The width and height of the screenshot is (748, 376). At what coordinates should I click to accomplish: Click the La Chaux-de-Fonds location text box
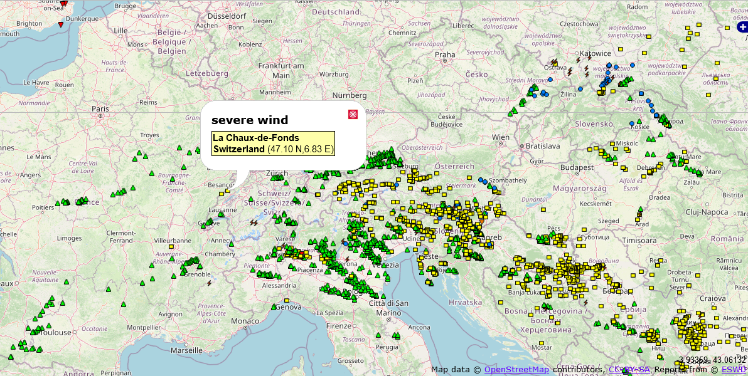click(x=273, y=144)
